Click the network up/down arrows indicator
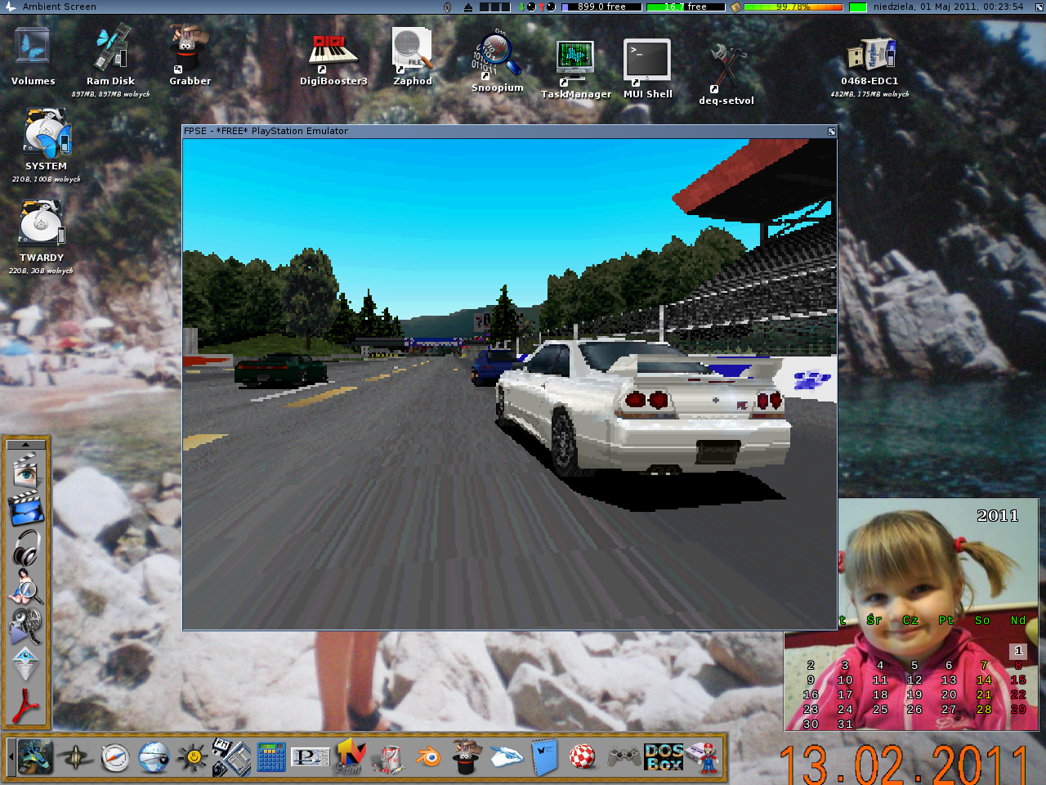The height and width of the screenshot is (785, 1046). (x=537, y=7)
